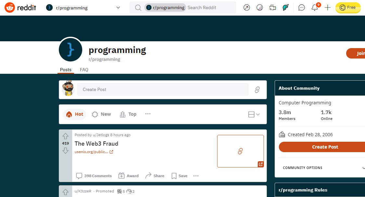Upvote The Web3 Fraud post
365x197 pixels.
(x=65, y=136)
